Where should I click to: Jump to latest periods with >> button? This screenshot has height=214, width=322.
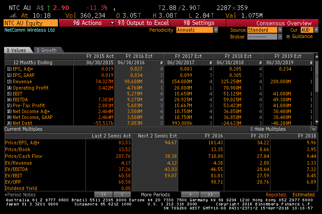[210, 194]
